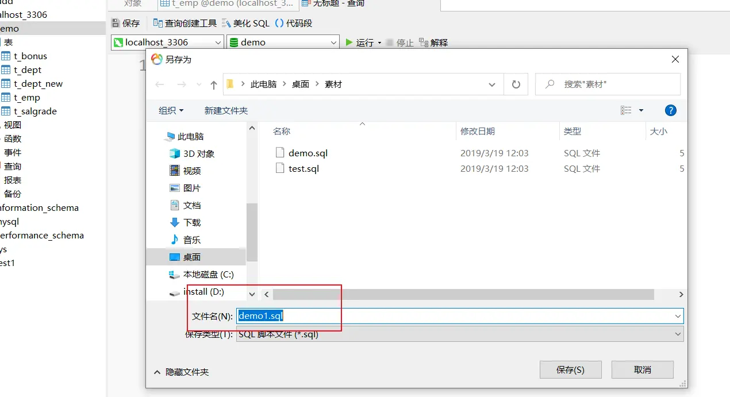Open 音乐 folder in navigation pane
Image resolution: width=730 pixels, height=397 pixels.
[x=192, y=240]
